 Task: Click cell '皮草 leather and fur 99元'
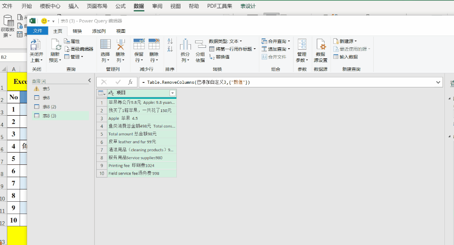tap(142, 142)
